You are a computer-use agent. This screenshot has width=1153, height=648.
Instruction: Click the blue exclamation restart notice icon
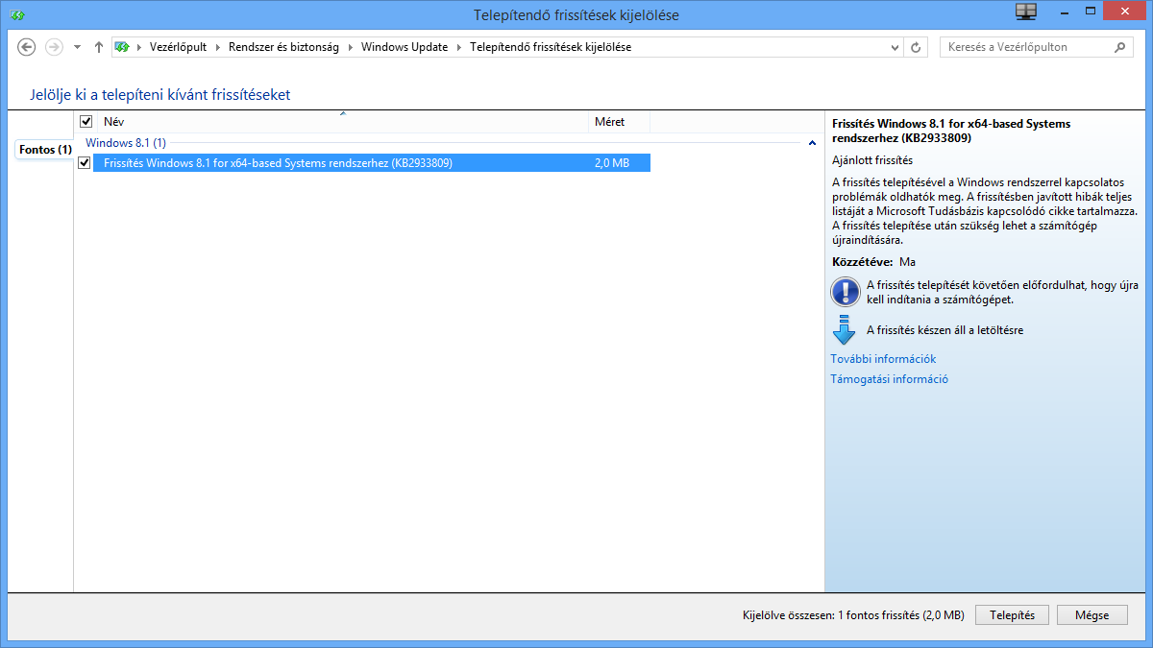[x=845, y=291]
